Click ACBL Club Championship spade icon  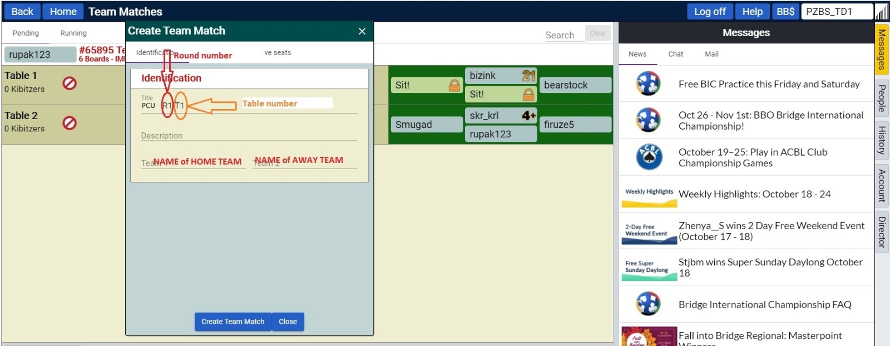click(649, 157)
